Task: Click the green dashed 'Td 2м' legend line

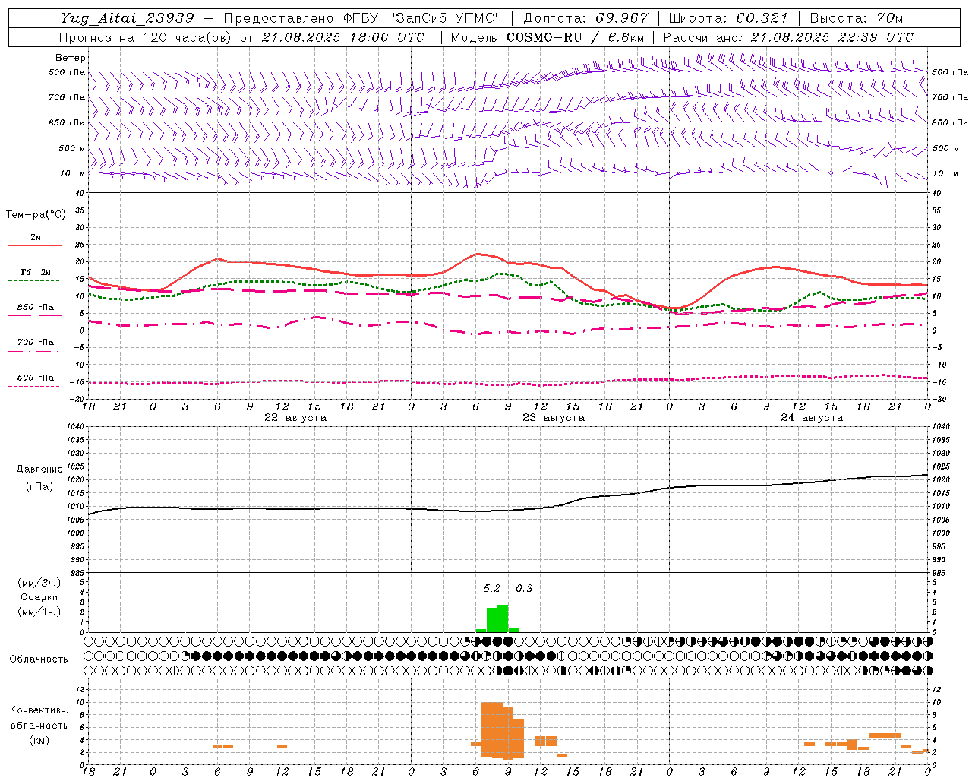Action: click(33, 280)
